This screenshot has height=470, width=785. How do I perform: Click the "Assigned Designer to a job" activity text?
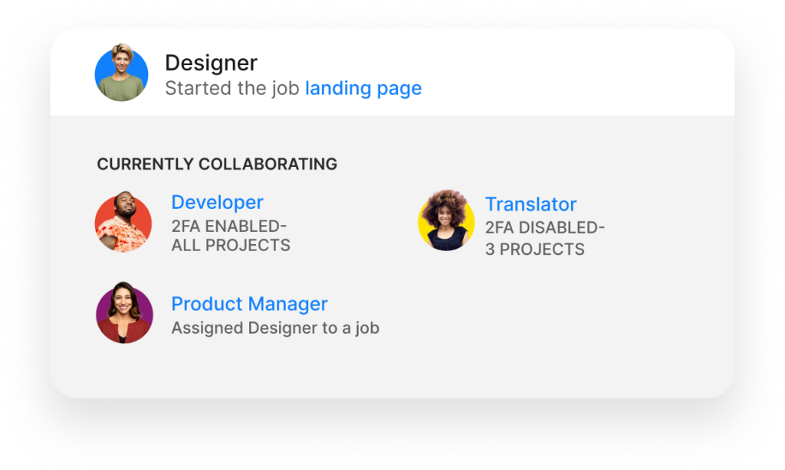click(x=275, y=328)
